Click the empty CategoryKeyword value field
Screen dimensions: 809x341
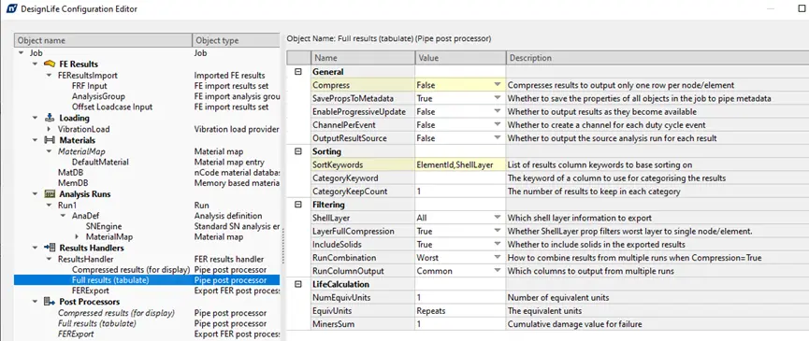[x=460, y=178]
